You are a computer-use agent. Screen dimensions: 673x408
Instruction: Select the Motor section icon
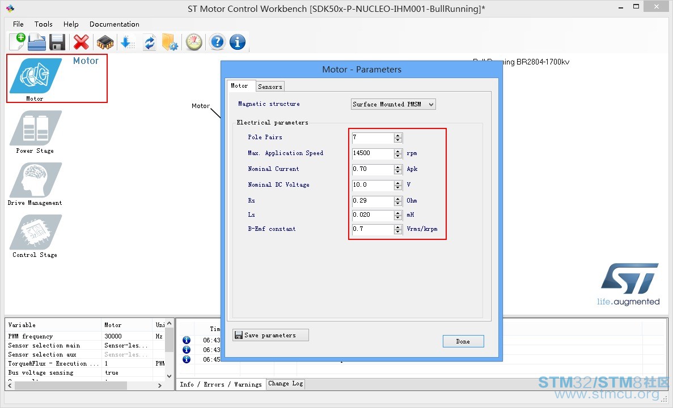[x=36, y=76]
